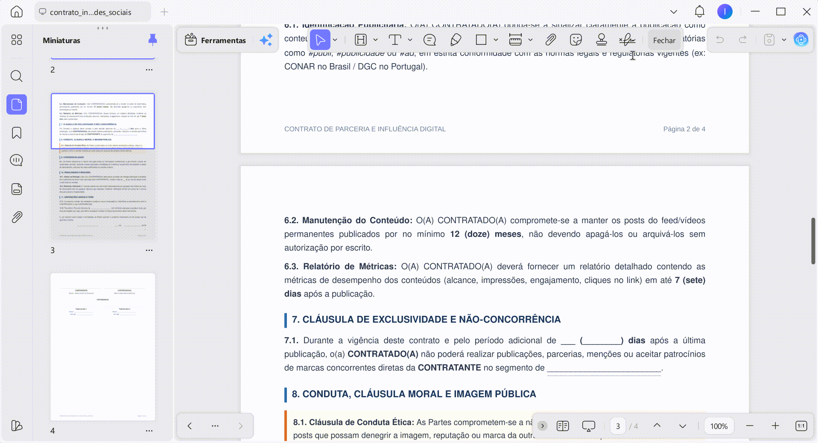This screenshot has height=443, width=818.
Task: Start slideshow presentation mode
Action: [x=588, y=426]
